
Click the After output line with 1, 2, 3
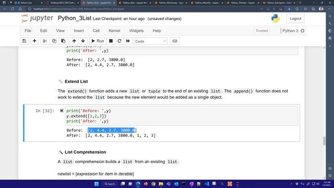[111, 135]
